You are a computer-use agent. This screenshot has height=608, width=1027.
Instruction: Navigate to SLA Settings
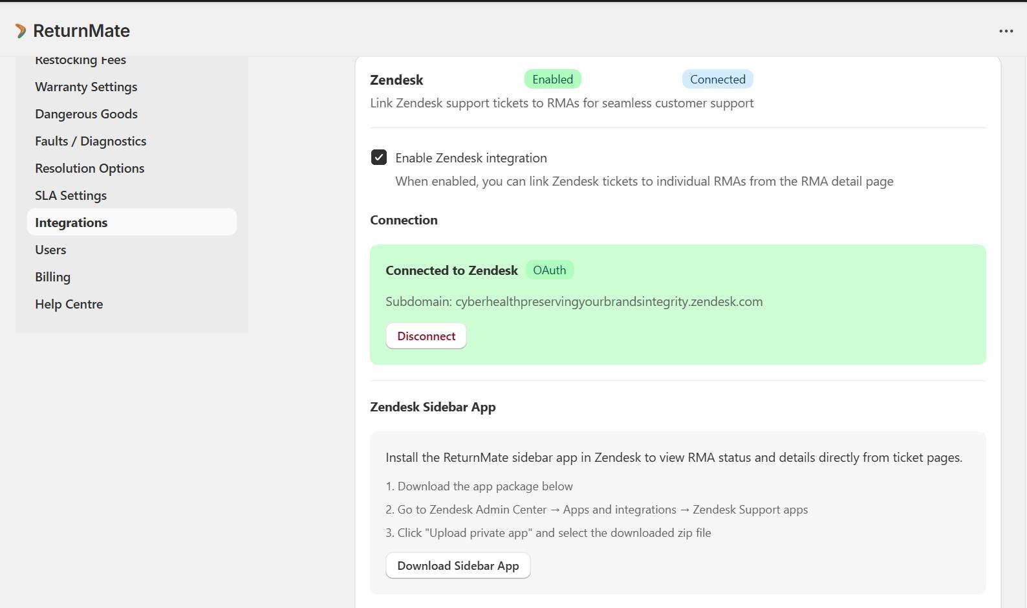tap(70, 195)
